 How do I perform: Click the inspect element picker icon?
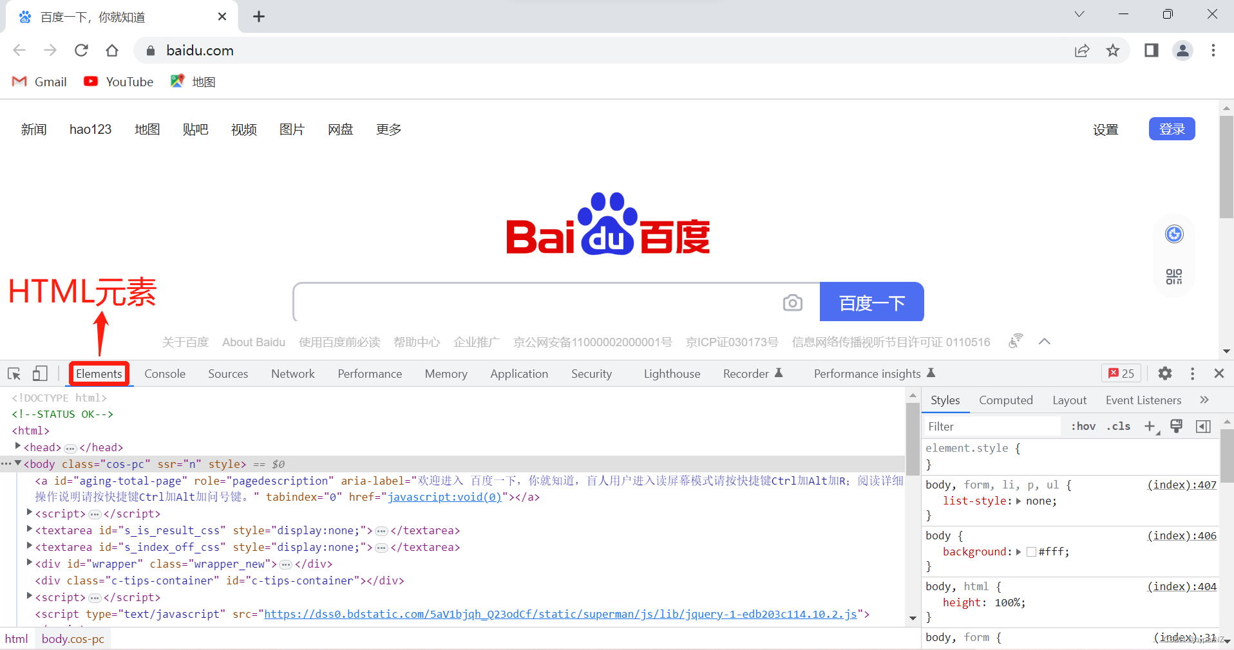pos(14,374)
